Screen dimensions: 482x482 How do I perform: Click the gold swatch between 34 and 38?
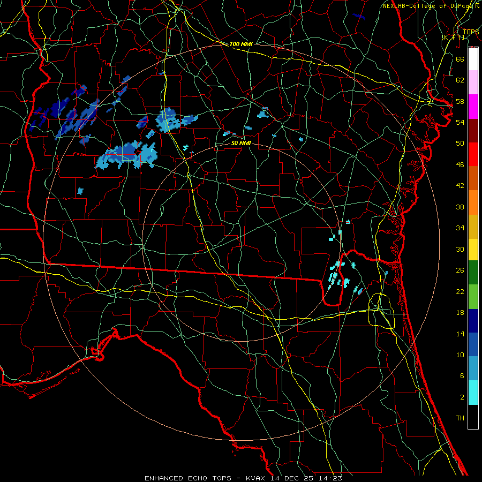473,227
